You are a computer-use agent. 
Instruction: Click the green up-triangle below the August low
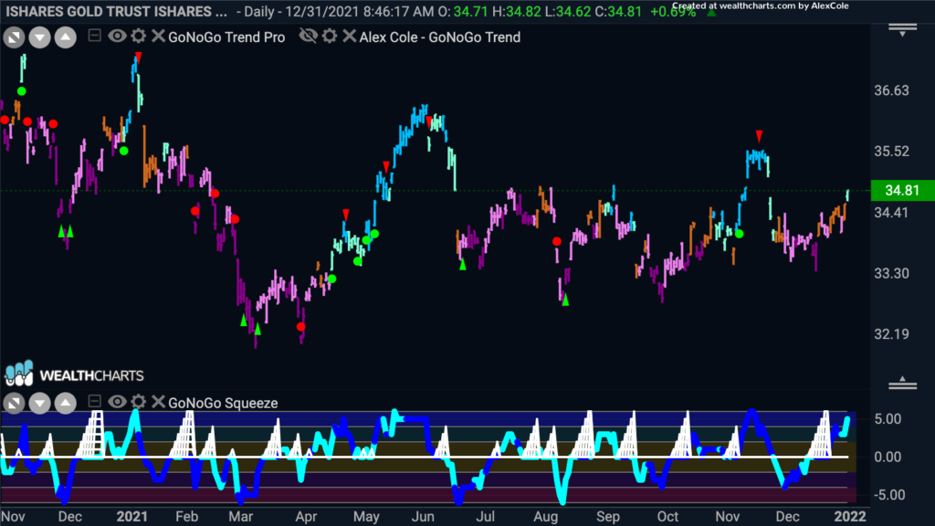point(565,300)
